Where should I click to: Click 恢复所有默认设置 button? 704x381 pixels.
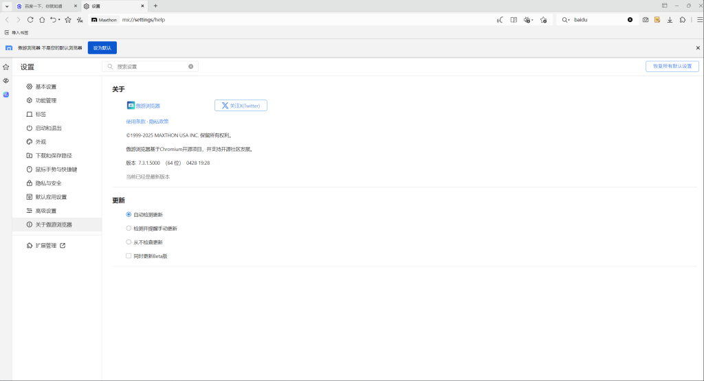tap(672, 67)
